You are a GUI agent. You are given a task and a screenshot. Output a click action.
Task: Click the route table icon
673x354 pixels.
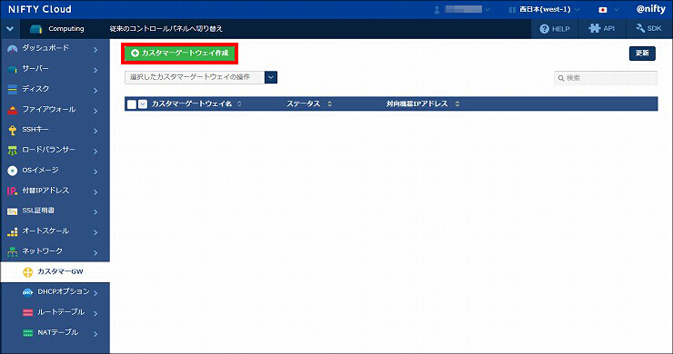[x=27, y=312]
